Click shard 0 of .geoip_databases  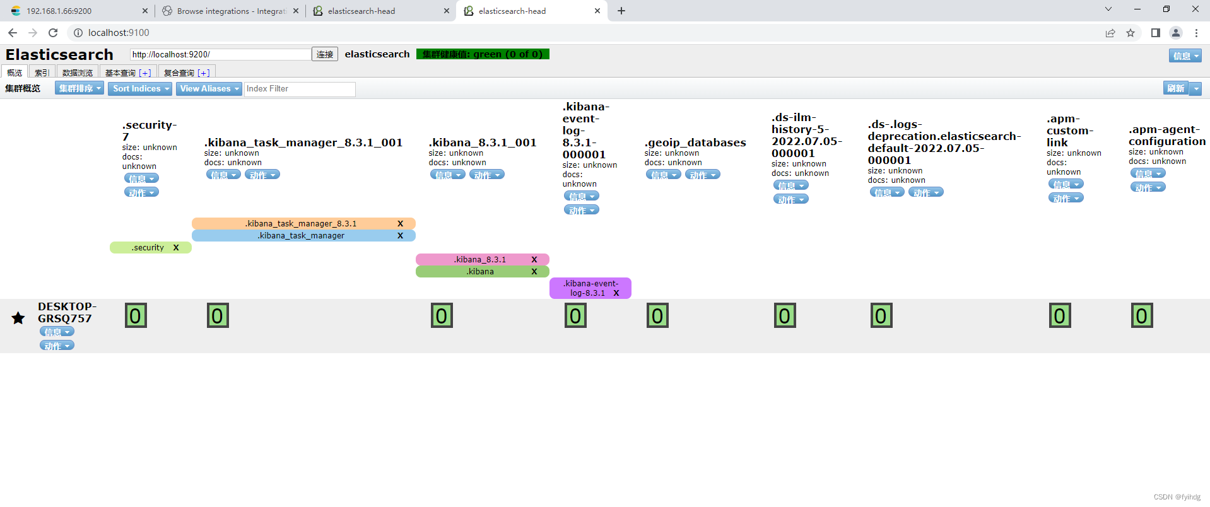coord(657,315)
